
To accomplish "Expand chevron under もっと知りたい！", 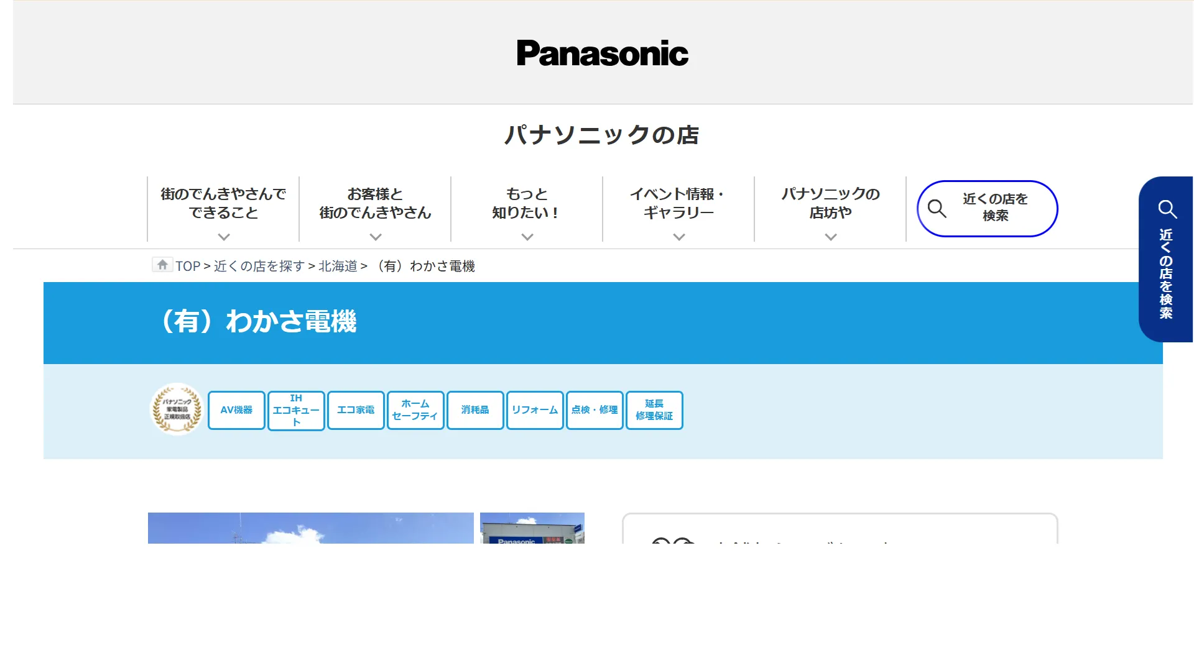I will [x=527, y=237].
